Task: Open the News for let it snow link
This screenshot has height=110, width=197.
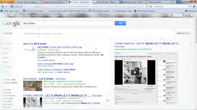Action: point(35,43)
